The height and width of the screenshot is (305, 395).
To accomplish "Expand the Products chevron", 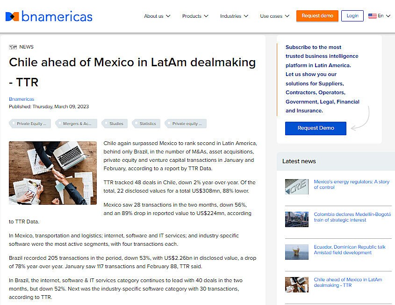I will 206,16.
